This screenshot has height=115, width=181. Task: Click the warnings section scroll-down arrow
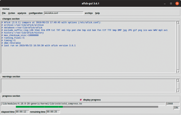pos(178,91)
